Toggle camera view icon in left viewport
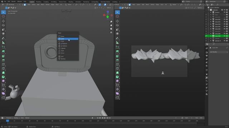This screenshot has width=229, height=128. (111, 29)
